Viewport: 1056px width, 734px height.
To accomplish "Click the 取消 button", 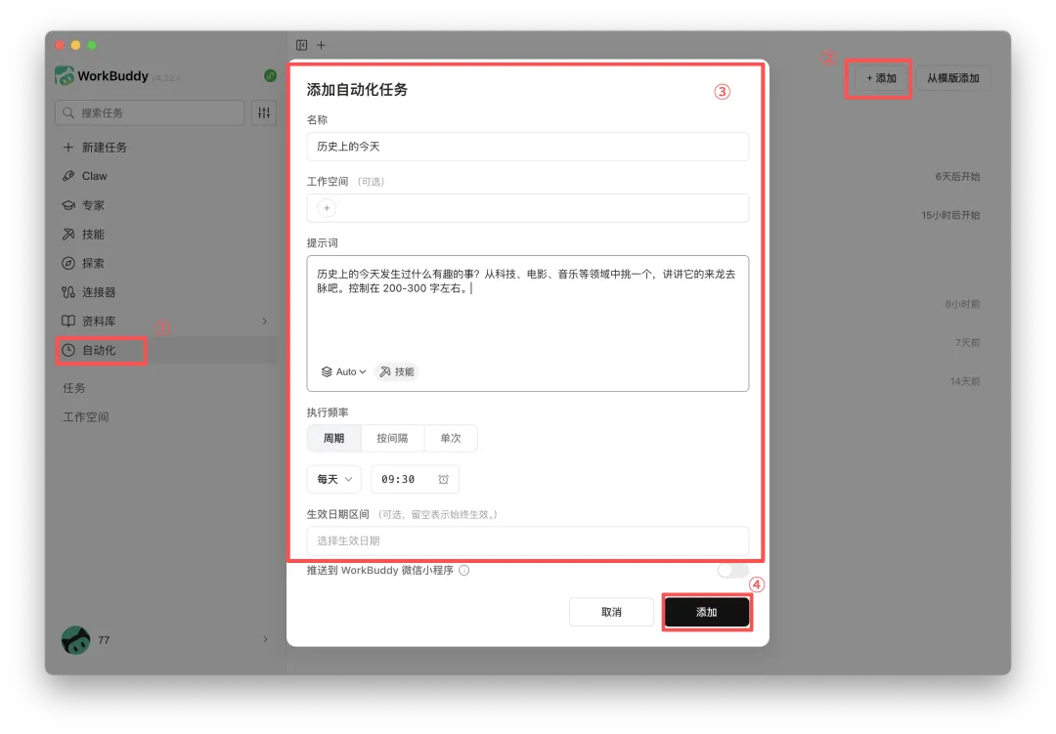I will coord(611,612).
